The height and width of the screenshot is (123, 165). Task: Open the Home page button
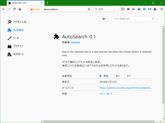[x=20, y=9]
